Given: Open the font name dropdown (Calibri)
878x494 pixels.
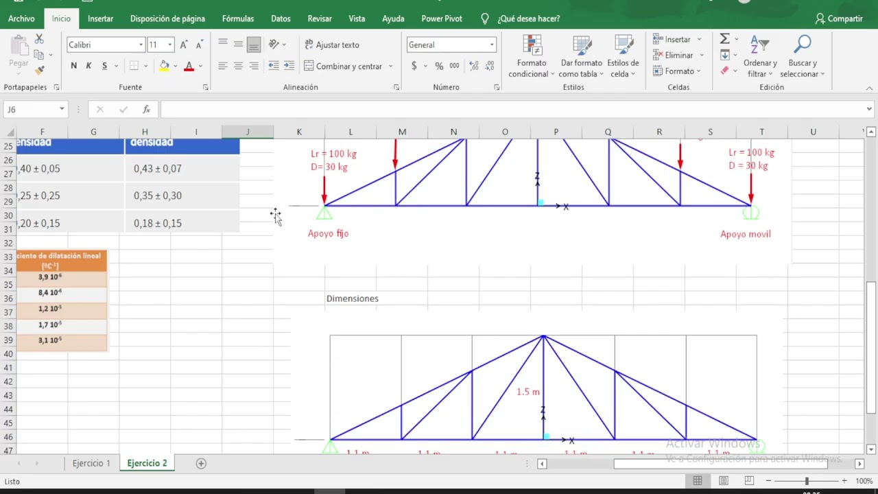Looking at the screenshot, I should (141, 45).
